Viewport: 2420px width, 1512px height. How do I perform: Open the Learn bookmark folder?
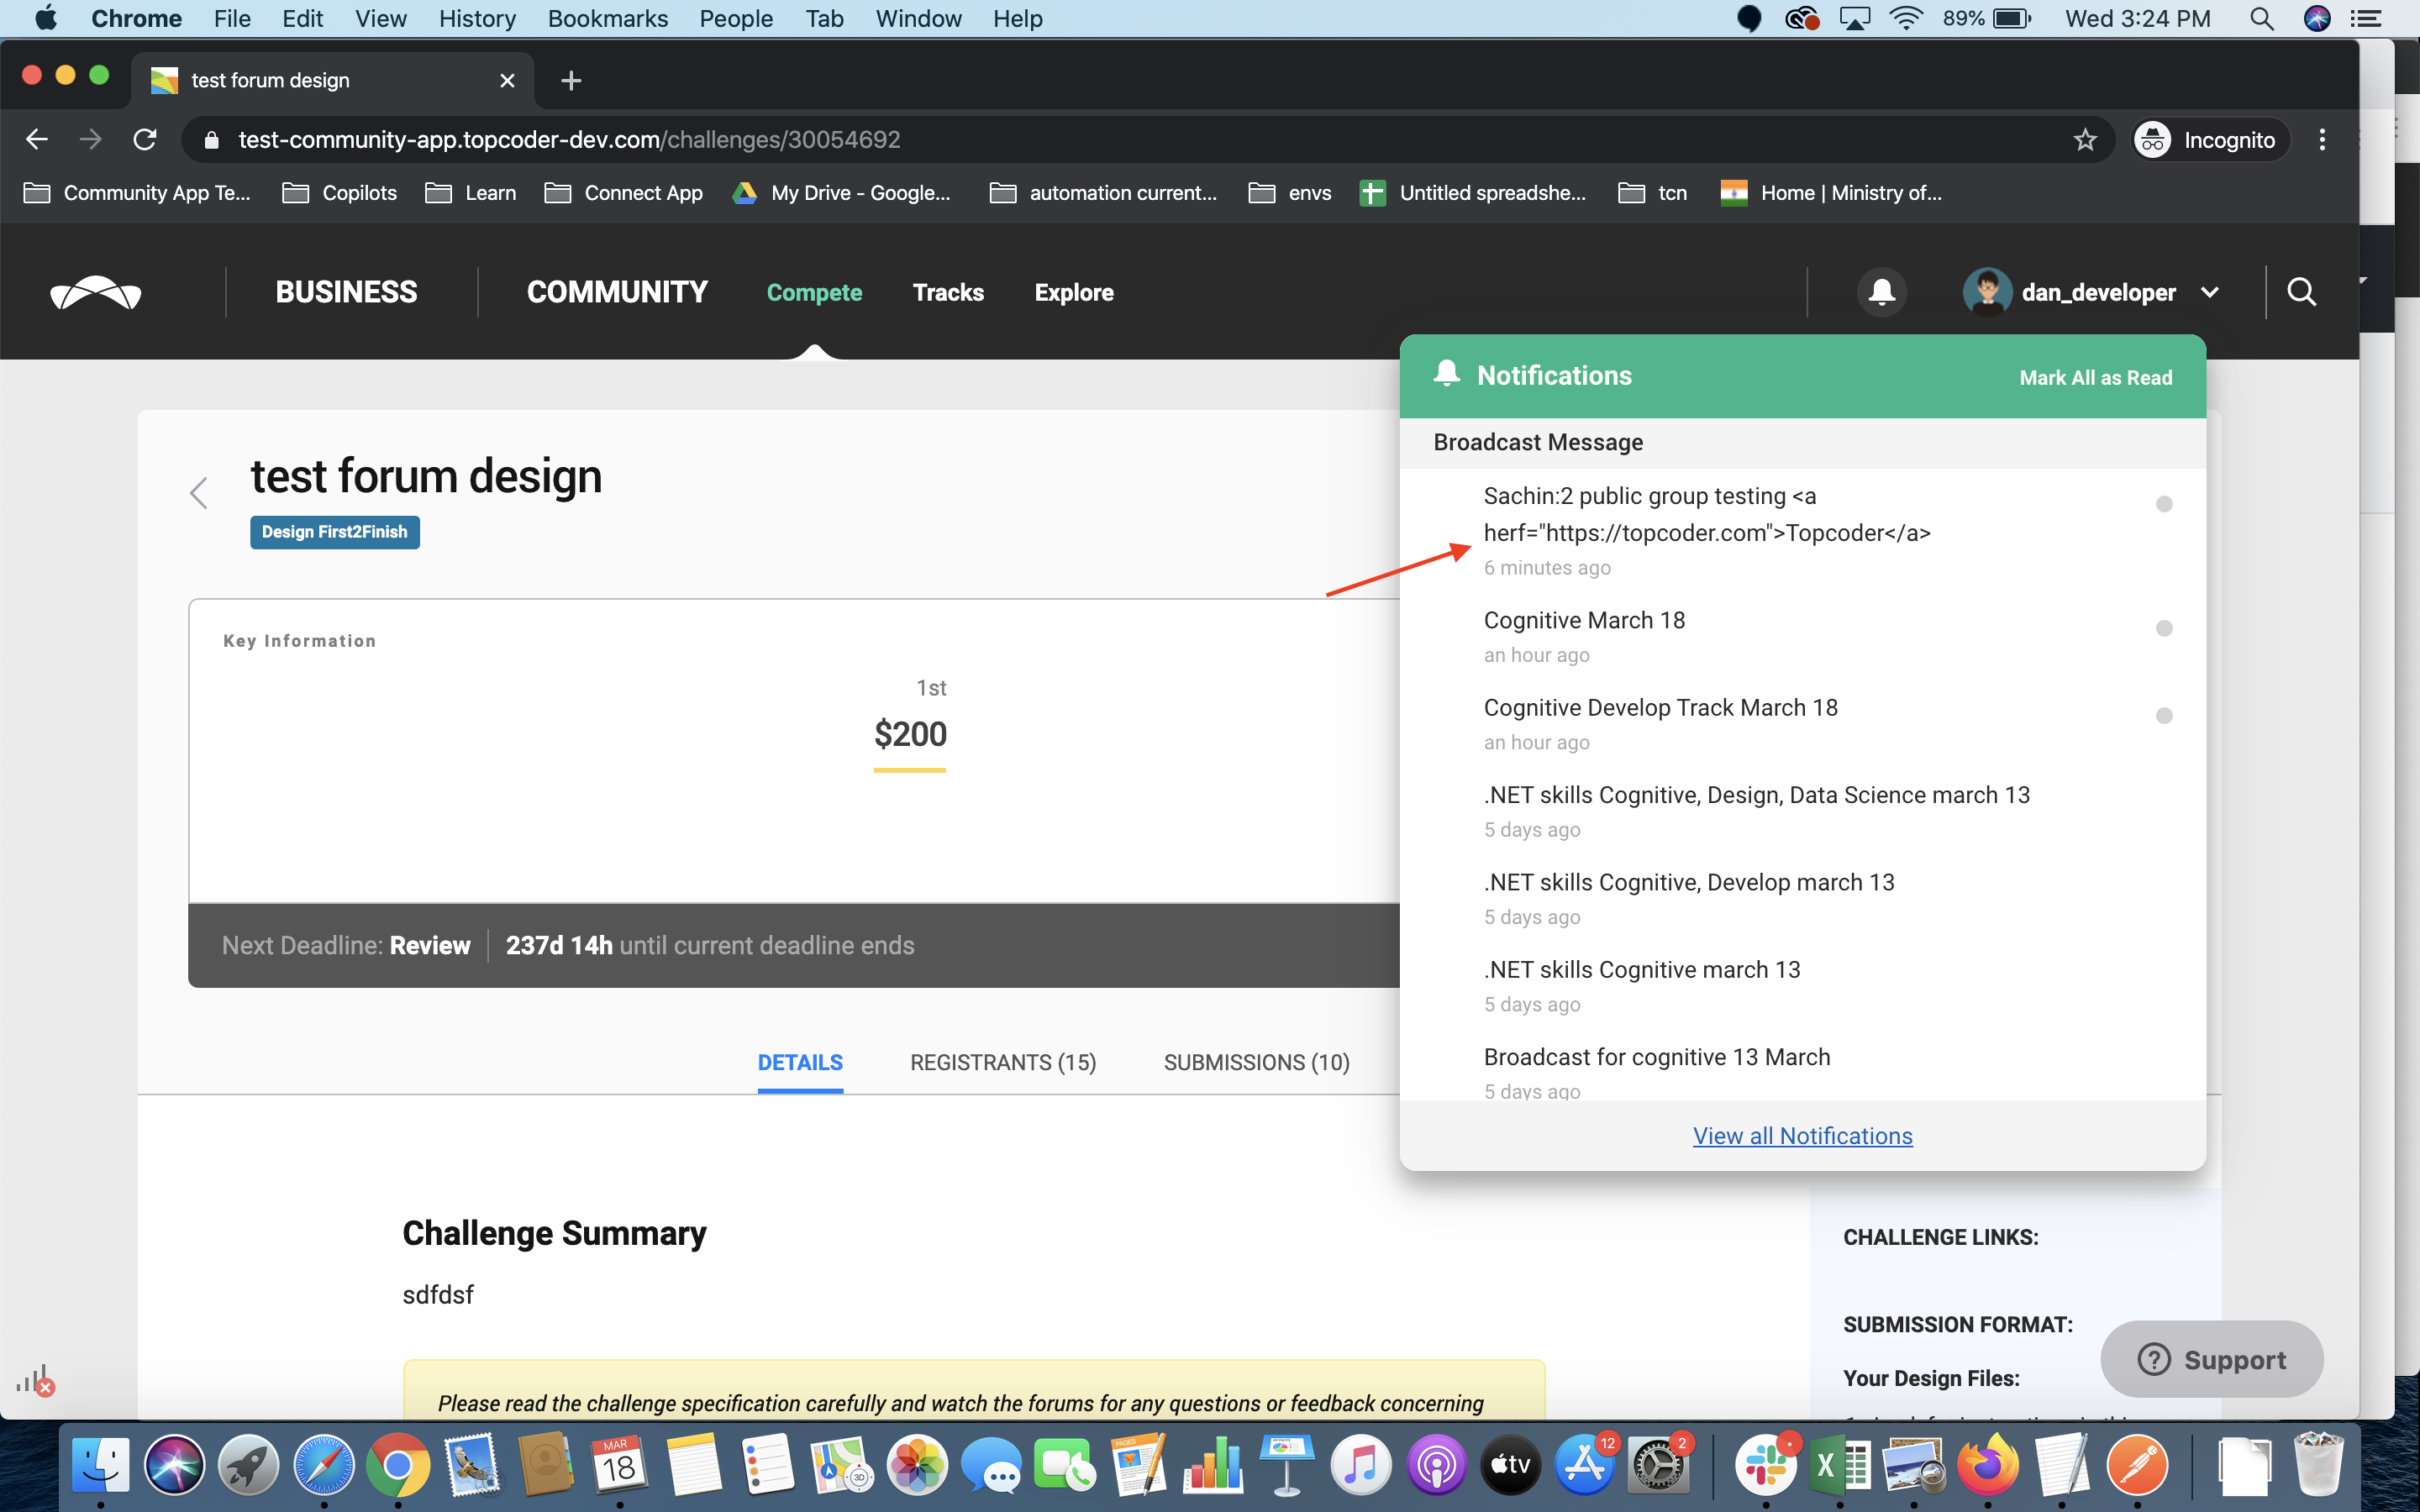pyautogui.click(x=471, y=193)
